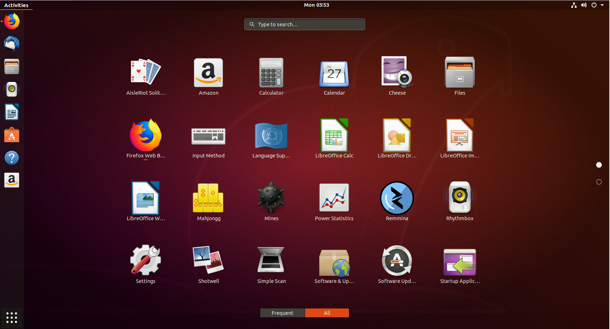The height and width of the screenshot is (329, 610).
Task: Open Rhythmbox from the app grid
Action: tap(460, 198)
